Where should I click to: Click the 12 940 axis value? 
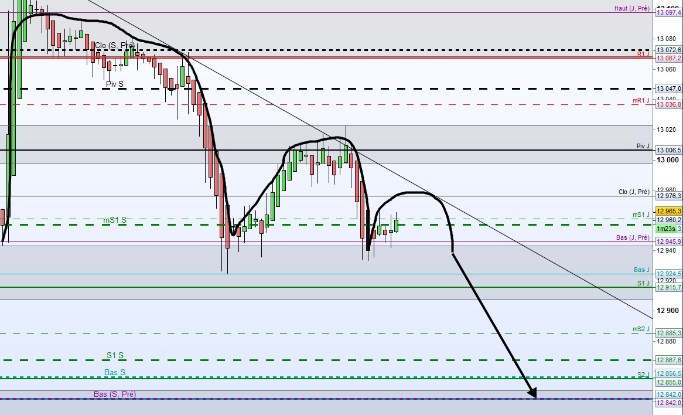667,250
